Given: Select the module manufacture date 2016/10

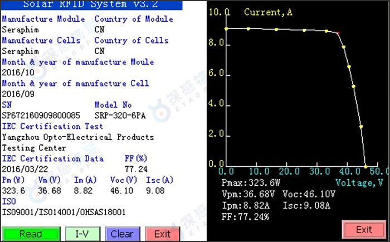Looking at the screenshot, I should [18, 72].
